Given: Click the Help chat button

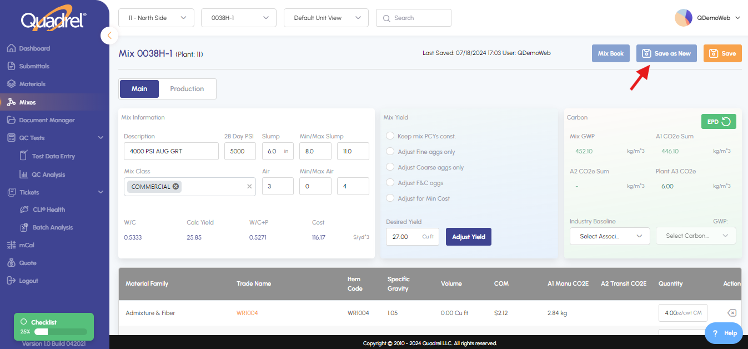Looking at the screenshot, I should click(724, 333).
